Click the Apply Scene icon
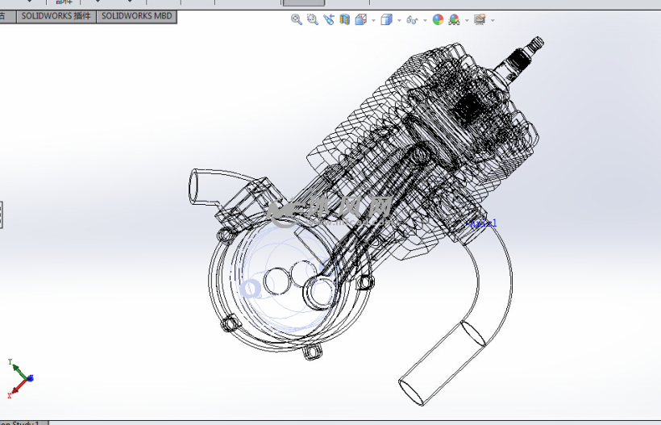 454,20
